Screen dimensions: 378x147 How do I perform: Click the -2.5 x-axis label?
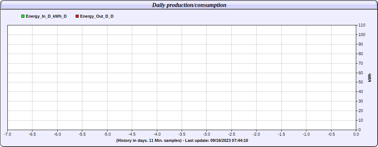[232, 134]
